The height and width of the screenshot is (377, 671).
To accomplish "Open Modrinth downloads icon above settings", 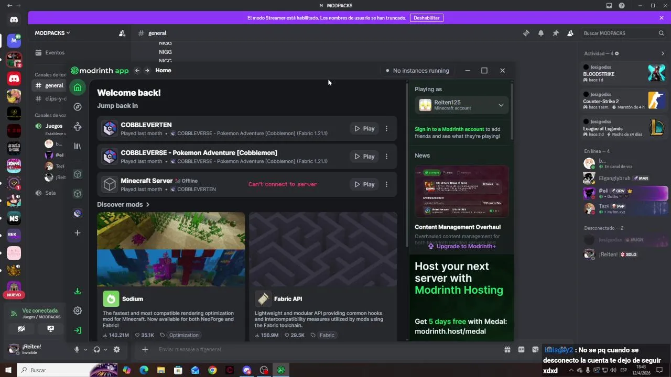I will [78, 291].
